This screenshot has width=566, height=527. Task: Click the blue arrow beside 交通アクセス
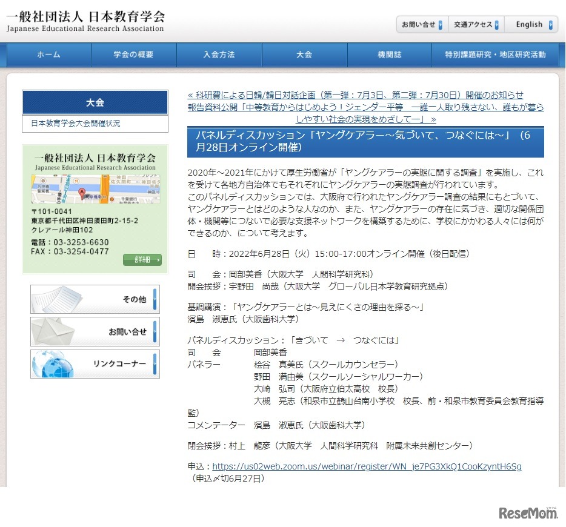pos(496,24)
